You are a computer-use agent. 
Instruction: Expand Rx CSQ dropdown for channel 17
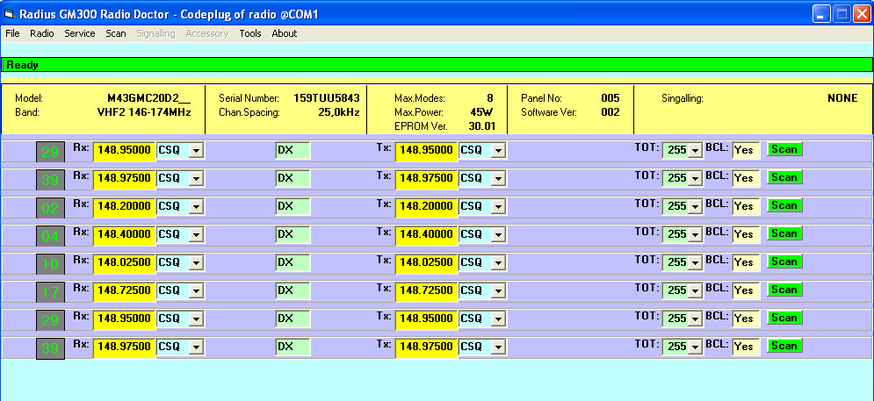196,290
